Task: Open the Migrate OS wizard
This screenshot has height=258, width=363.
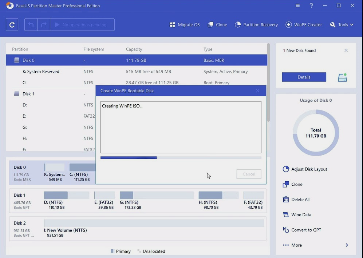Action: click(x=185, y=25)
